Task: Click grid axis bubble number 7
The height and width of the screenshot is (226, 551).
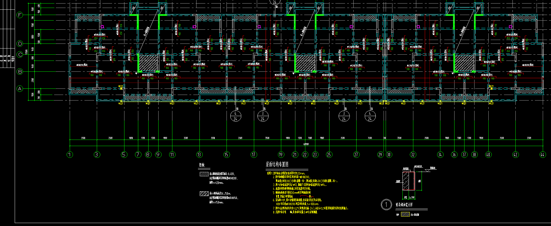Action: tap(138, 155)
